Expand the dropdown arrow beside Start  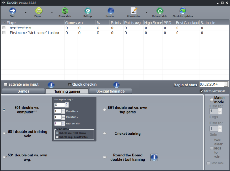25,12
